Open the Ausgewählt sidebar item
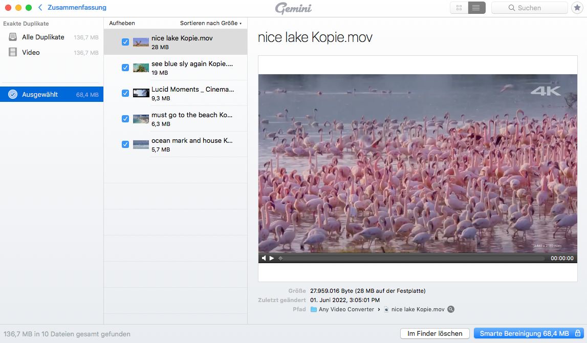This screenshot has width=587, height=343. pos(40,94)
